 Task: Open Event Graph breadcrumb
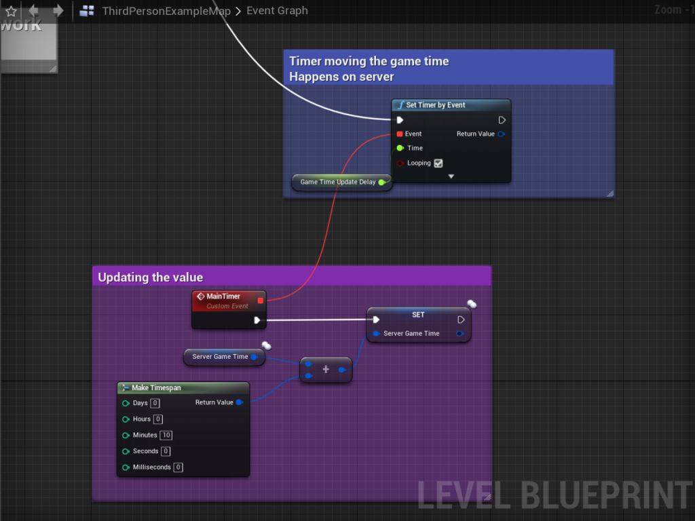point(277,10)
